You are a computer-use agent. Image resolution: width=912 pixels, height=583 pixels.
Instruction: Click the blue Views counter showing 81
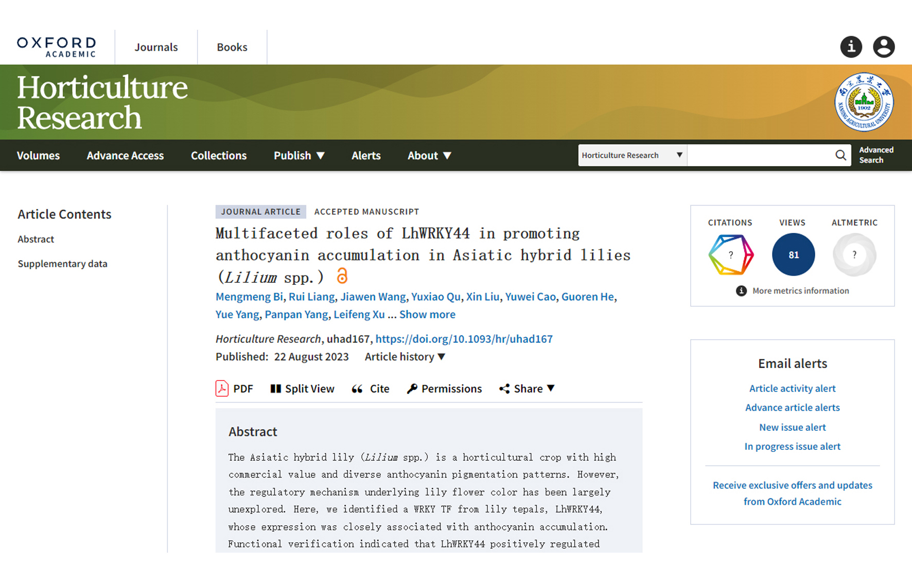point(793,254)
